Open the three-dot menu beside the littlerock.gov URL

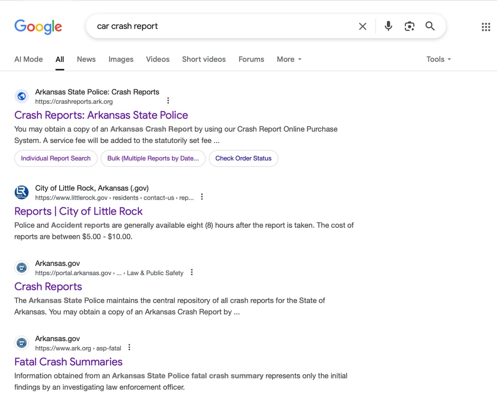click(x=202, y=197)
